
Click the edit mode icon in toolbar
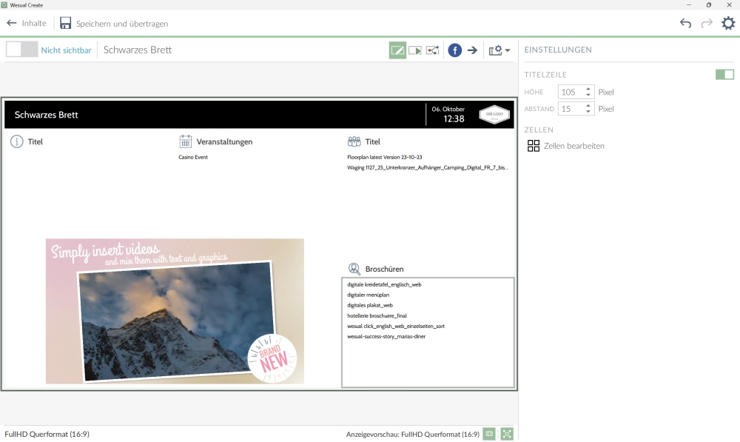pyautogui.click(x=397, y=50)
